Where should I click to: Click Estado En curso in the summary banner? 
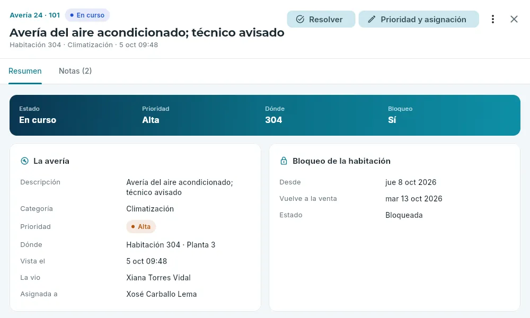[38, 115]
